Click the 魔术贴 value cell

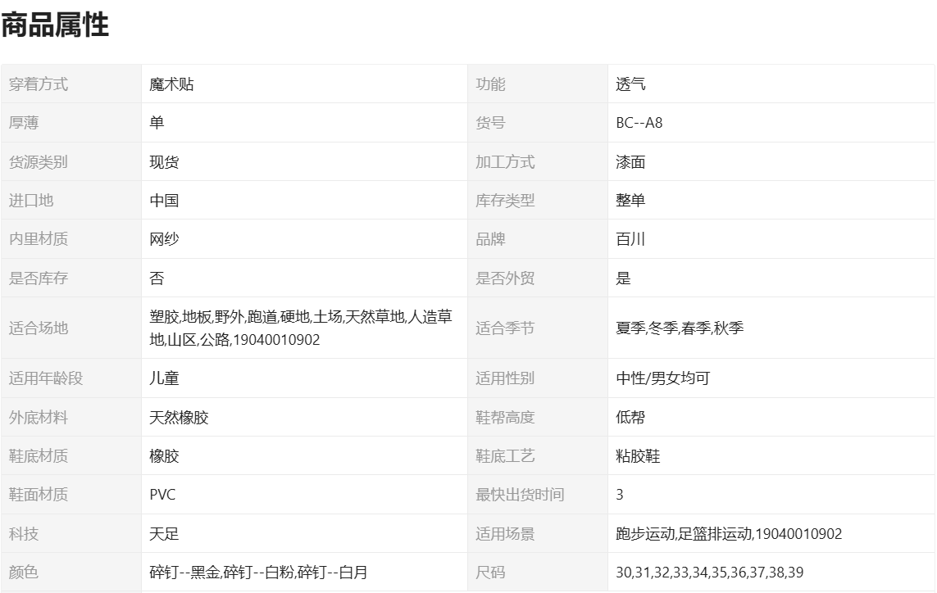click(171, 84)
